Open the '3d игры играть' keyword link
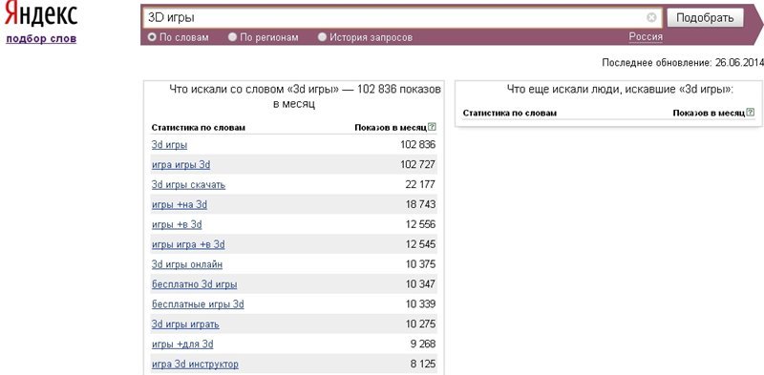Image resolution: width=764 pixels, height=375 pixels. click(185, 324)
